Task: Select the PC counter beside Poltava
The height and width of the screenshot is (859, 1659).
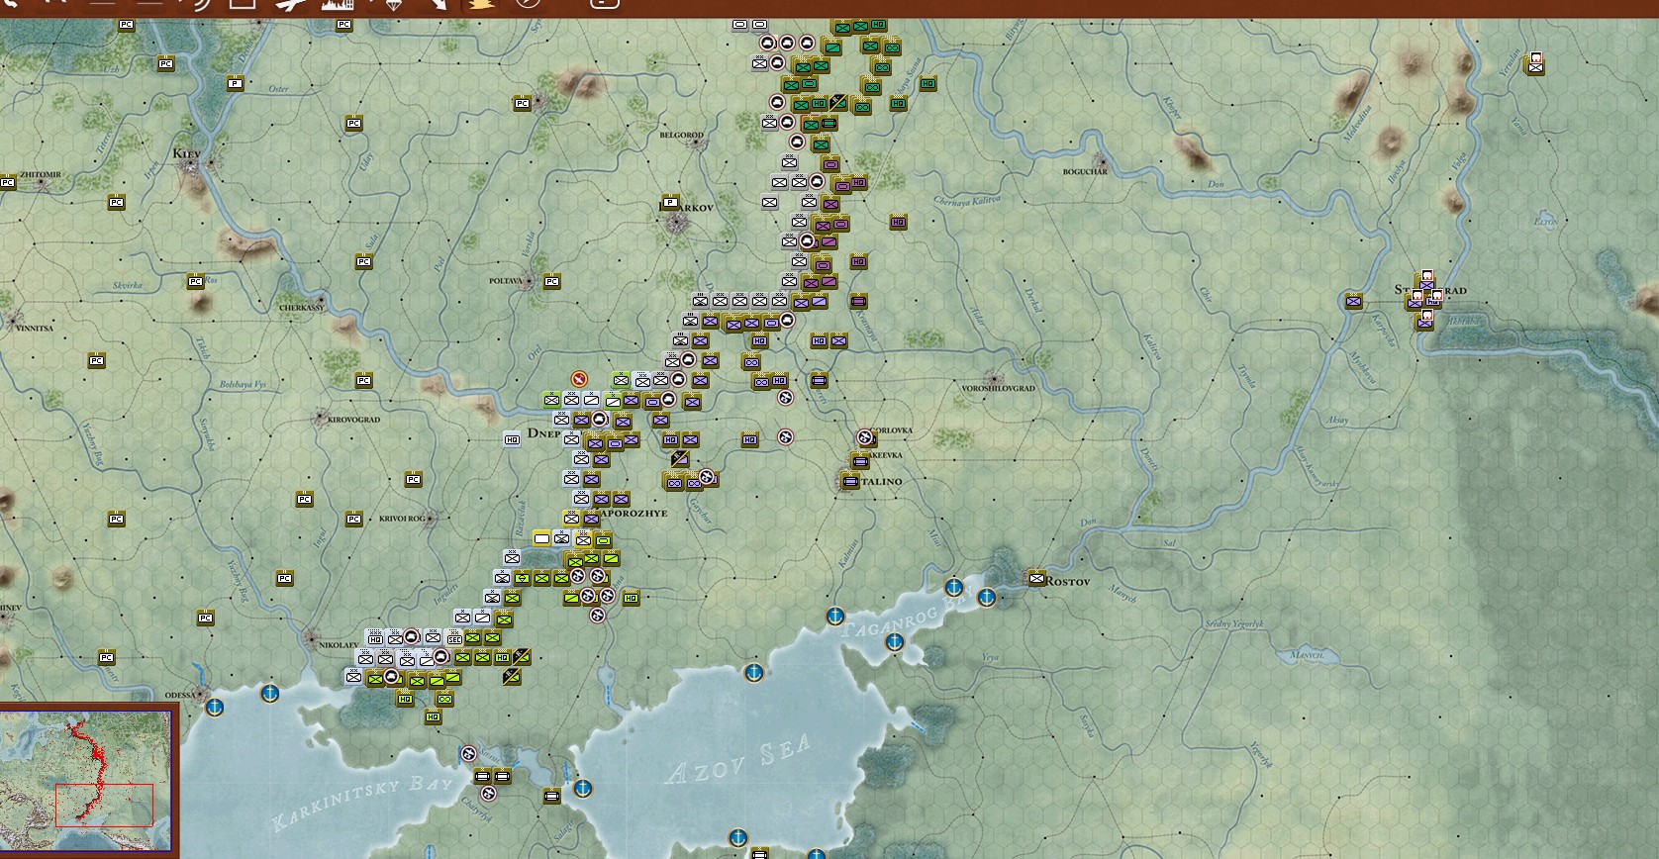Action: 551,281
